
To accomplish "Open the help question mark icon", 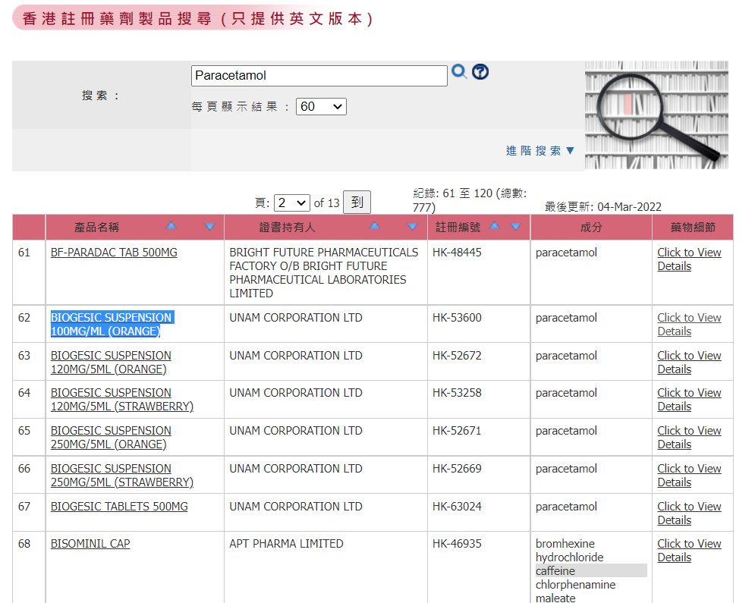I will [480, 72].
